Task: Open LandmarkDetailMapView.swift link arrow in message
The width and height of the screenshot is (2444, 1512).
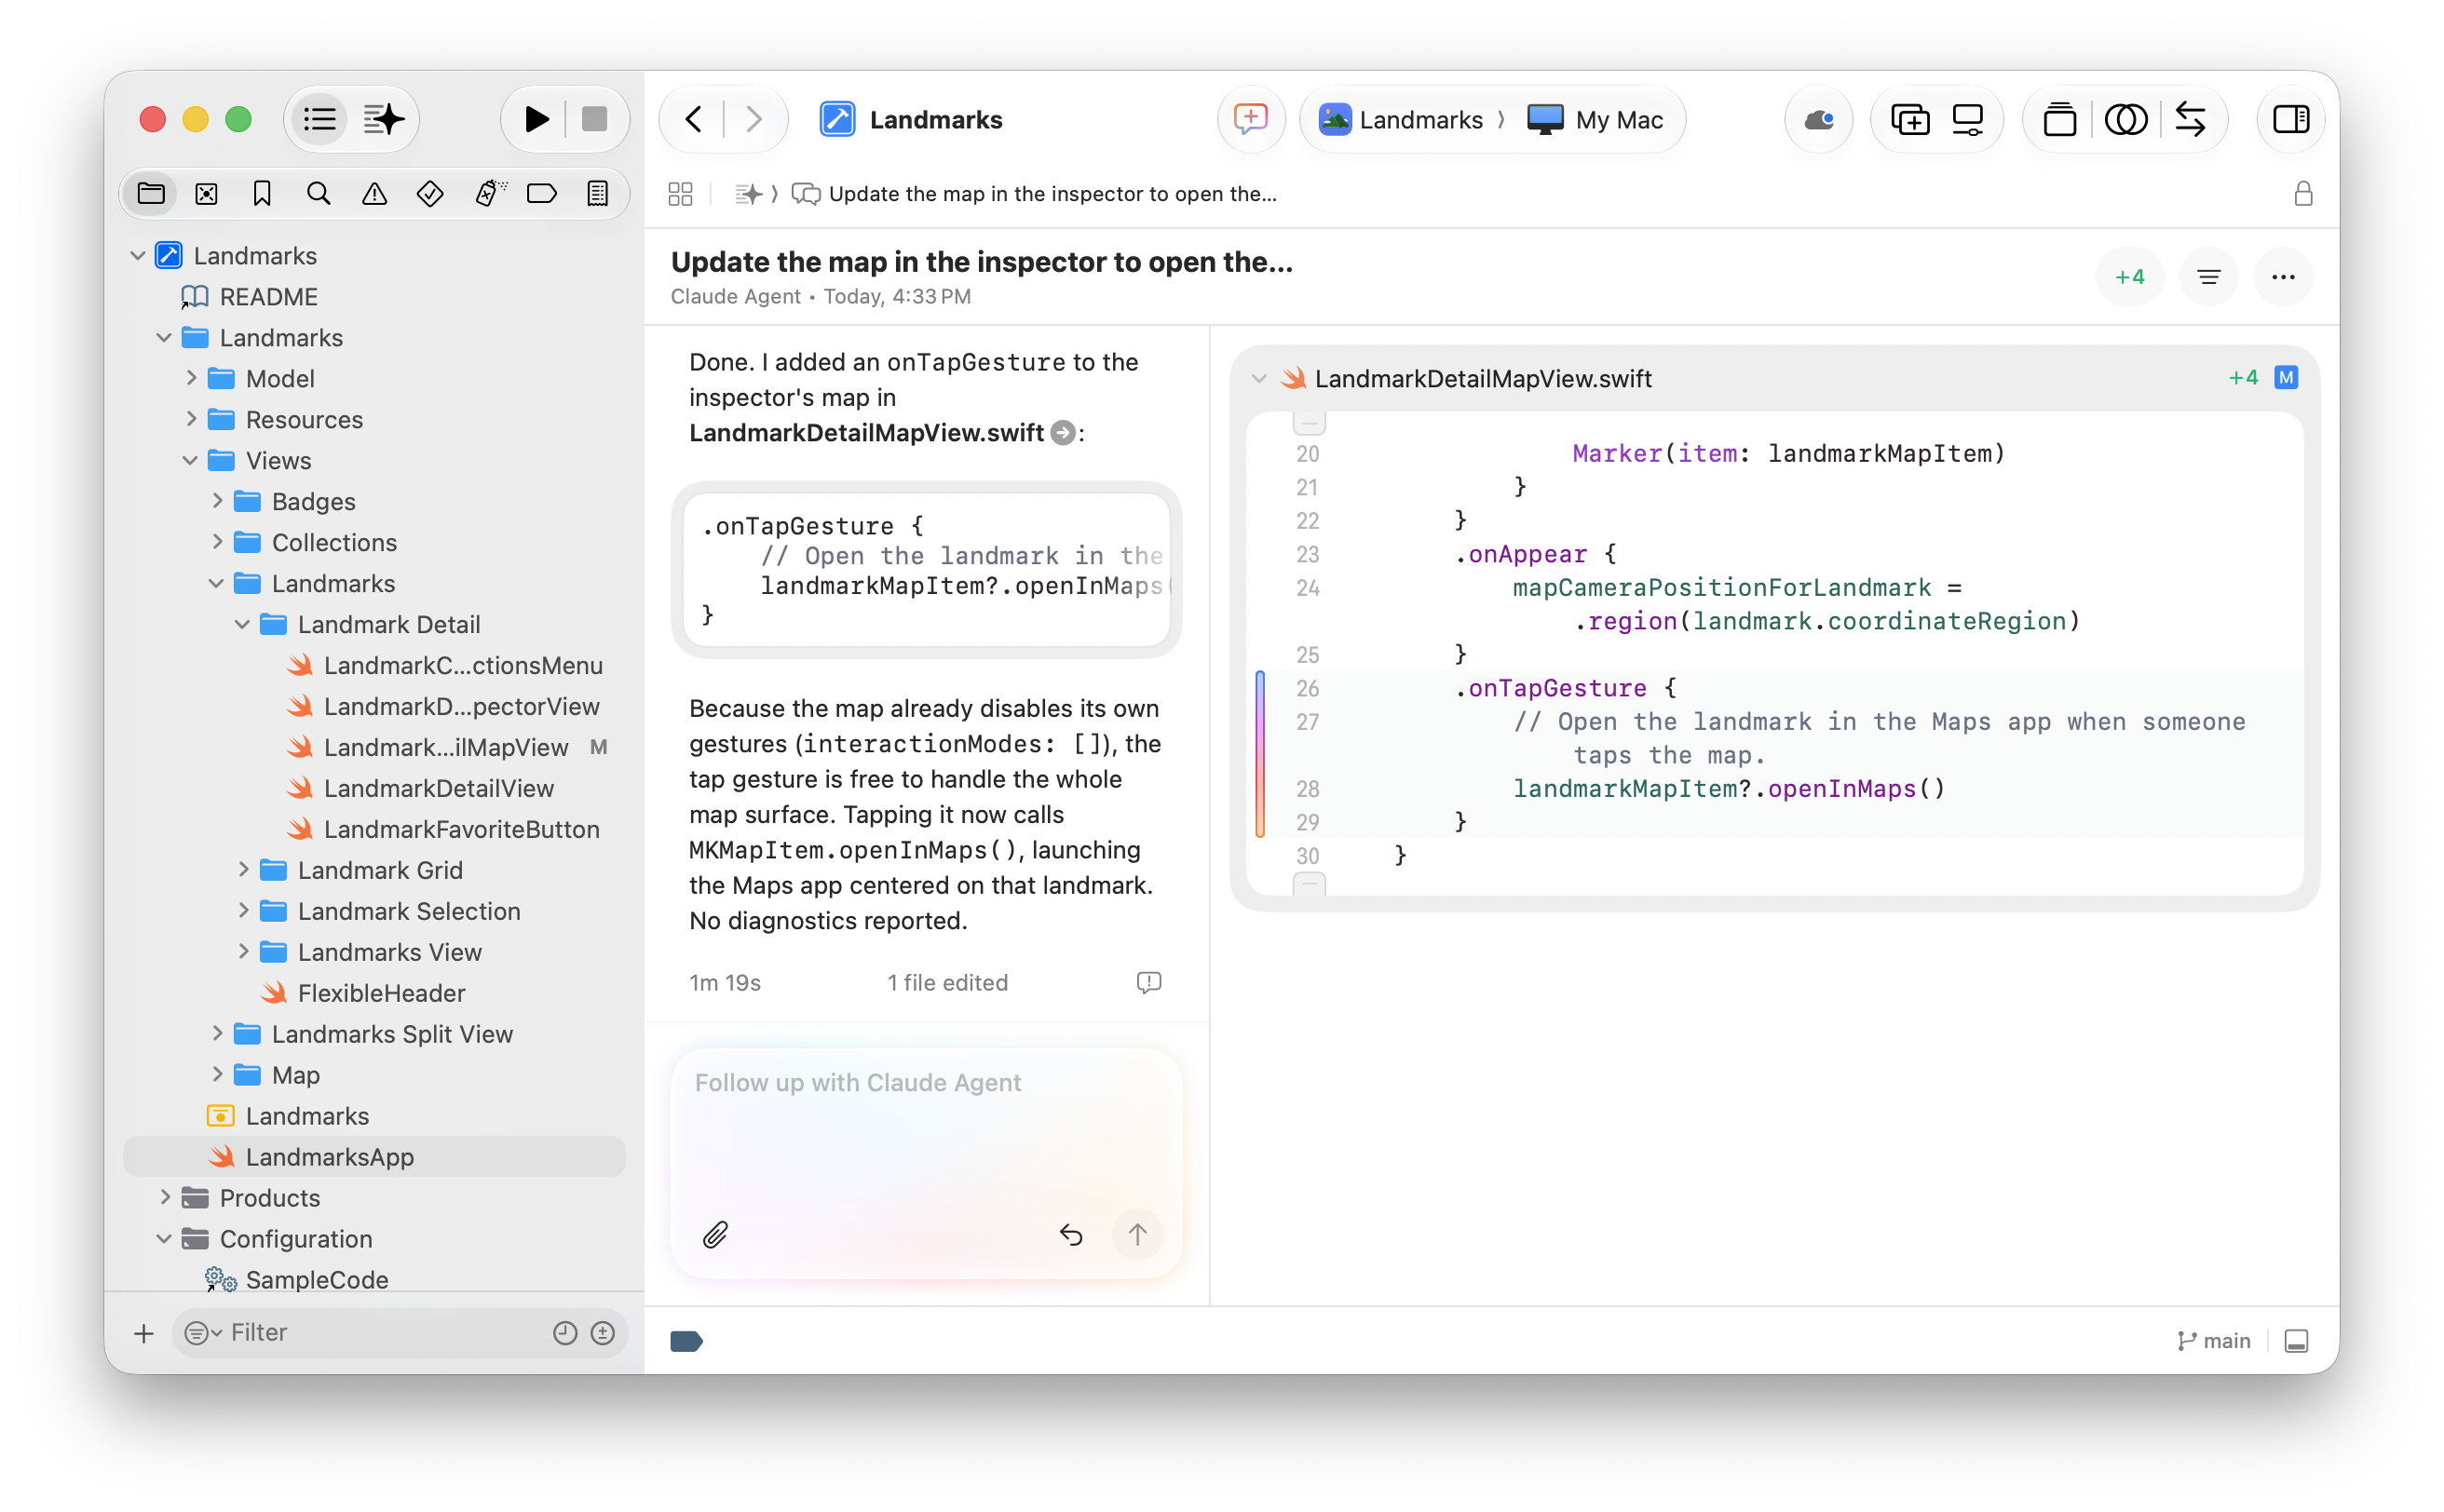Action: (x=1064, y=433)
